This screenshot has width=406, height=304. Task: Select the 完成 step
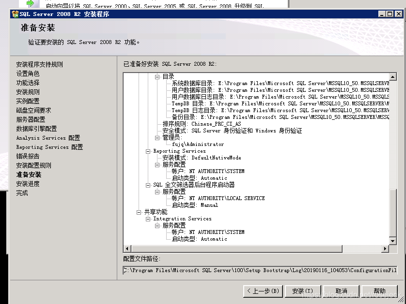tap(22, 193)
